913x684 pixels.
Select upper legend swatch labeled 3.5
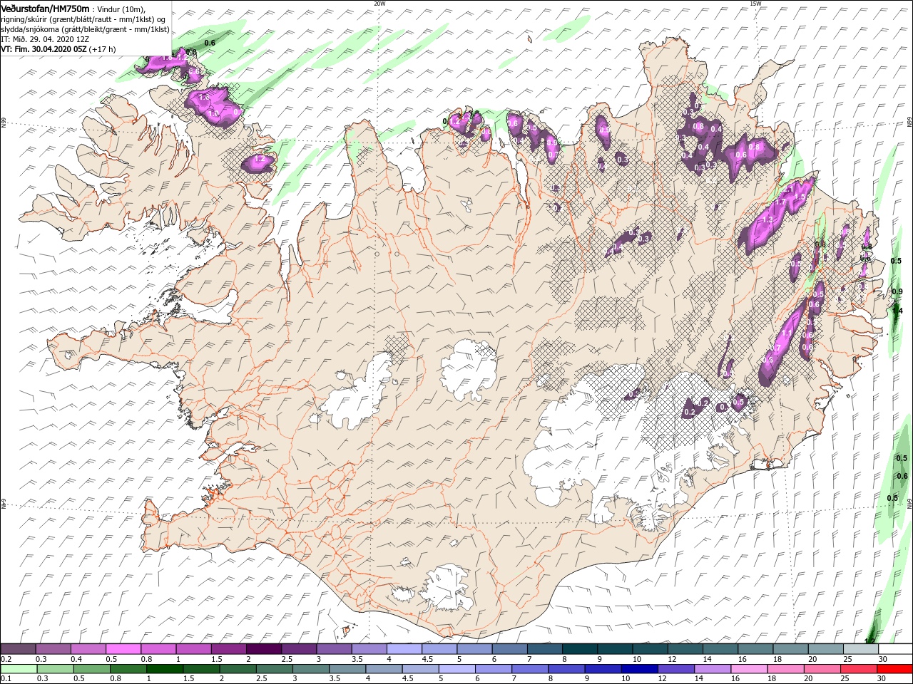369,649
